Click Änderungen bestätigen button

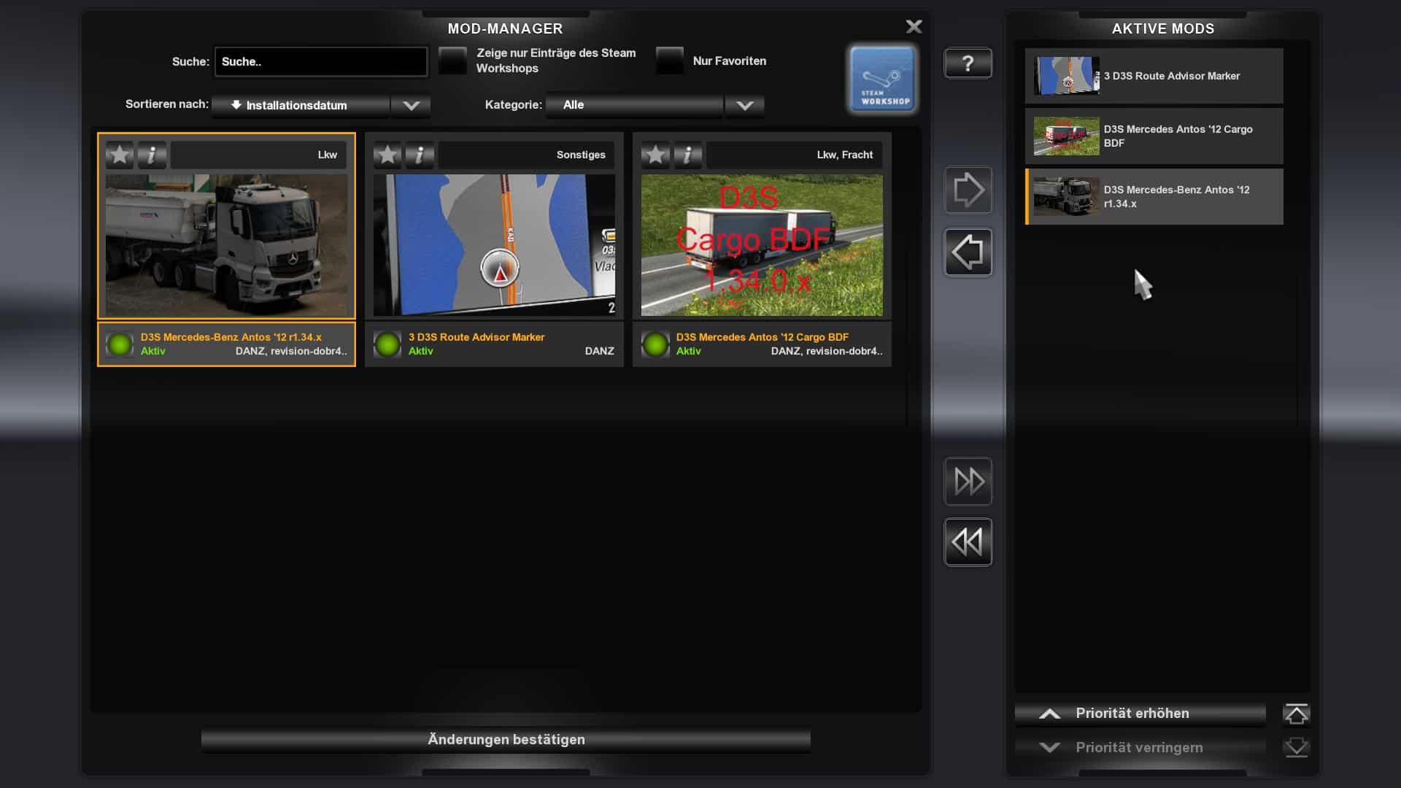coord(506,739)
